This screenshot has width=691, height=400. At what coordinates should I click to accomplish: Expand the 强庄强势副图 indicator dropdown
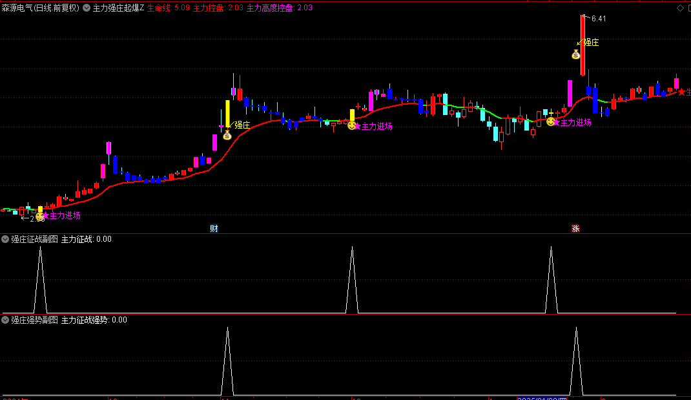pos(5,320)
